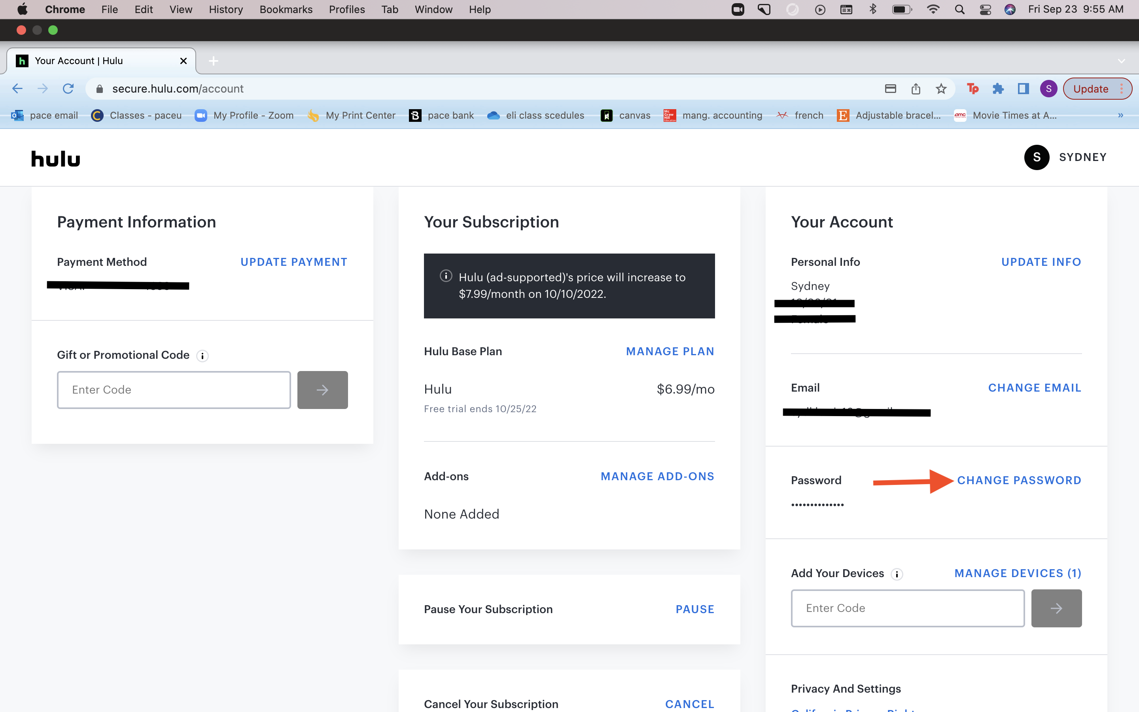Open the french bookmark

tap(800, 116)
